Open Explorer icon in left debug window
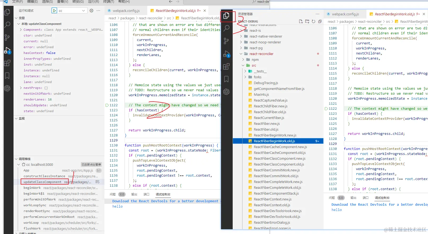The height and width of the screenshot is (234, 428). (7, 12)
